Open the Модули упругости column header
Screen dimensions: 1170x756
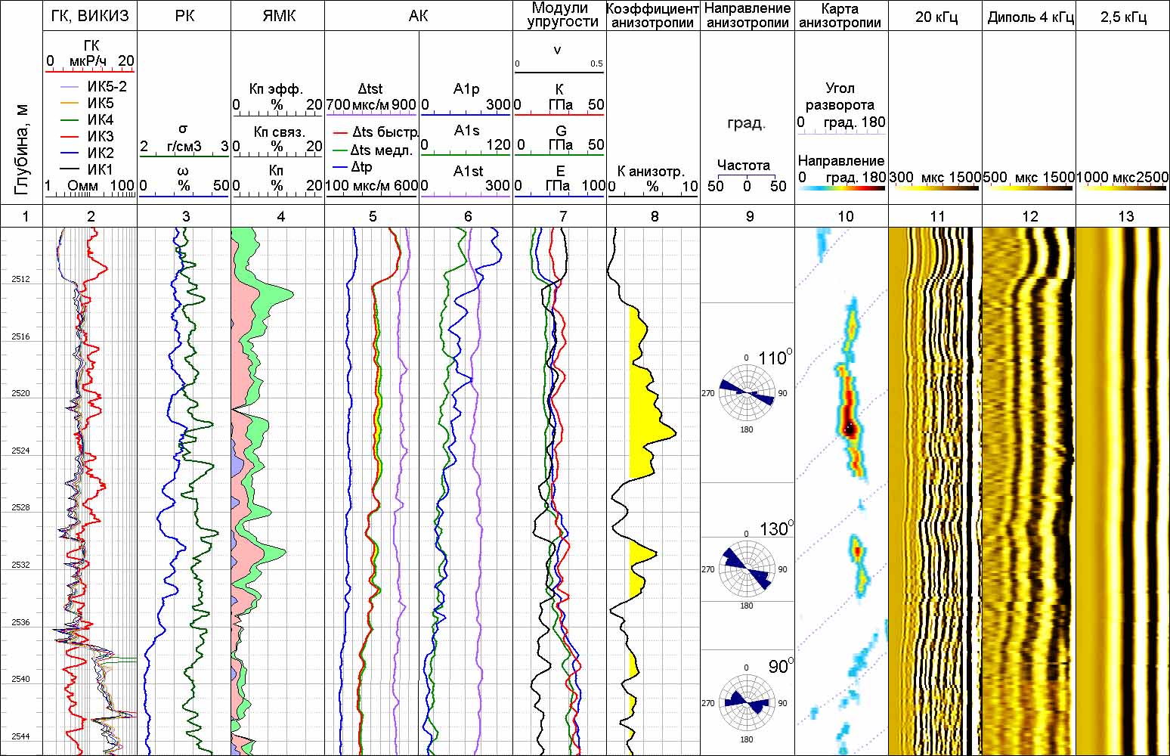pos(560,15)
